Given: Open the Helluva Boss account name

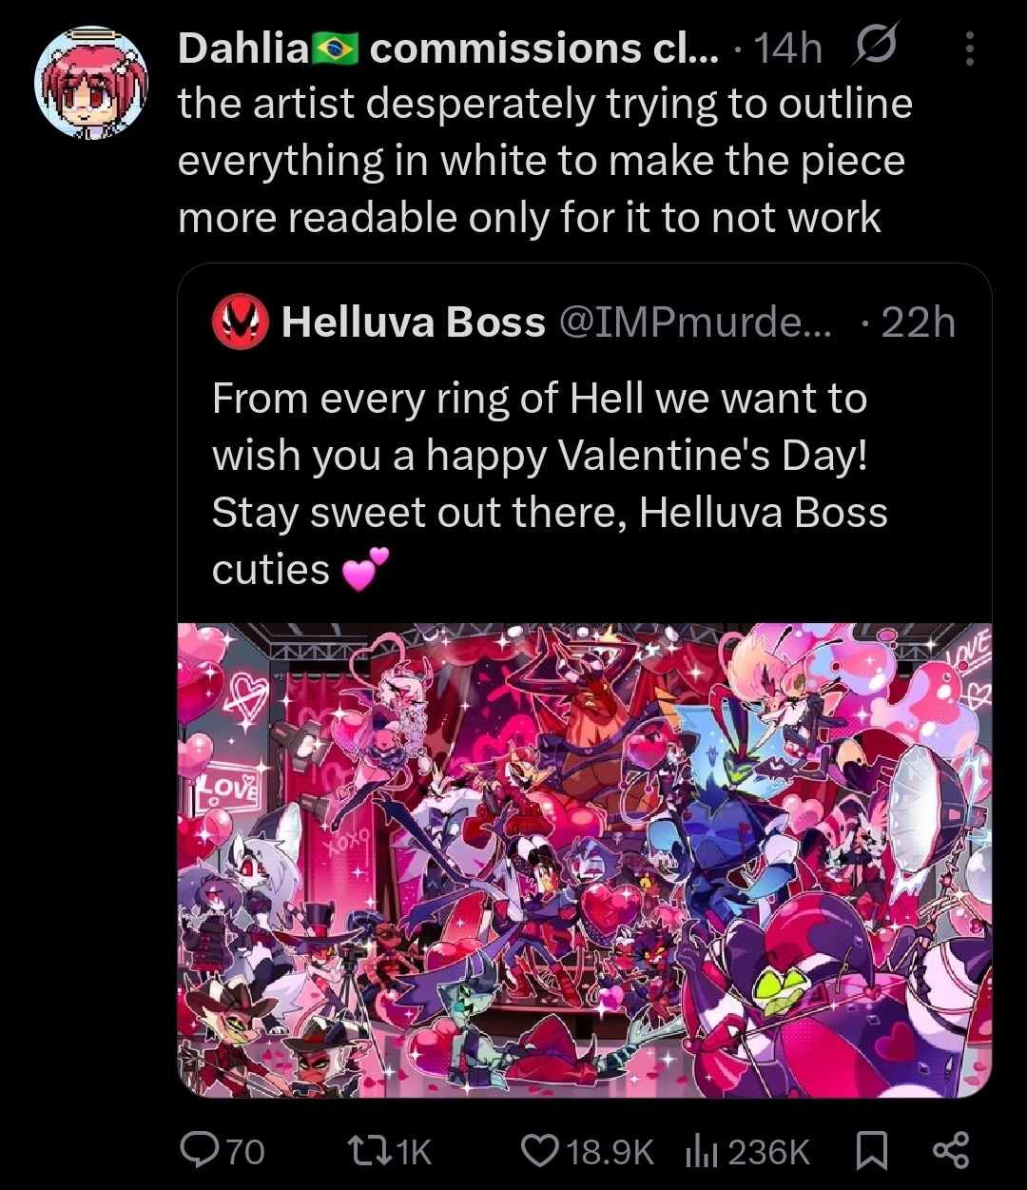Looking at the screenshot, I should (414, 322).
